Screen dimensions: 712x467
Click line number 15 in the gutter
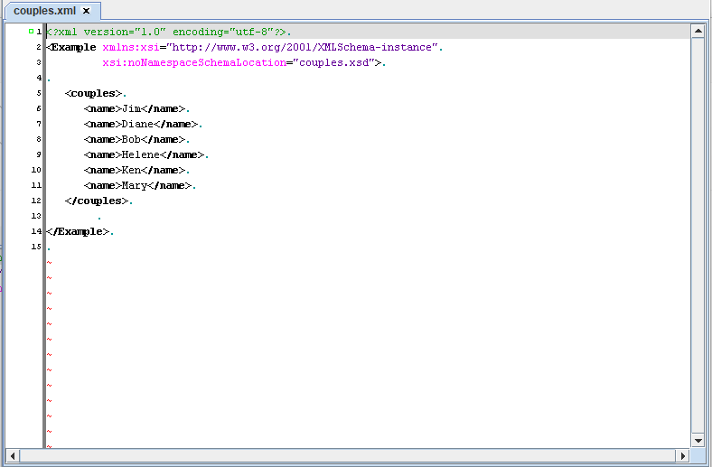[36, 247]
